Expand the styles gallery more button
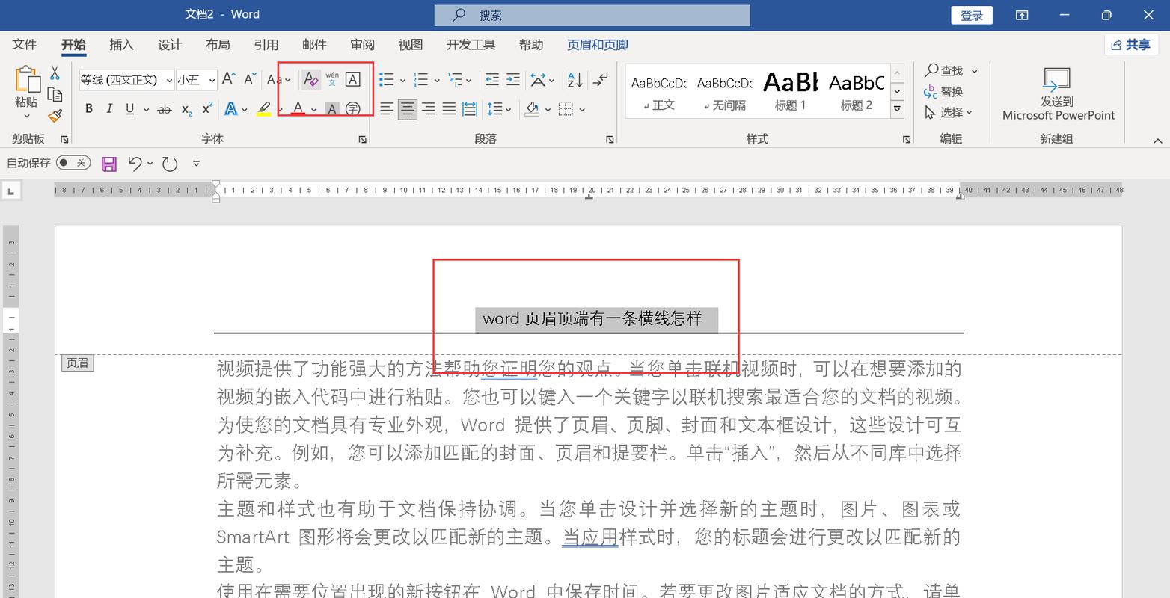 point(897,110)
